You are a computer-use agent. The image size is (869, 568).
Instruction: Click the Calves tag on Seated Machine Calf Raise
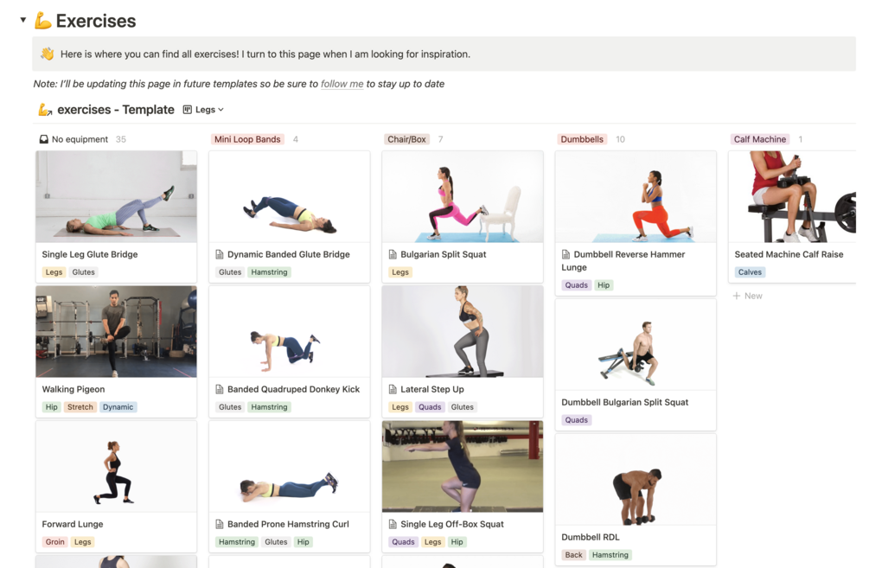tap(750, 272)
